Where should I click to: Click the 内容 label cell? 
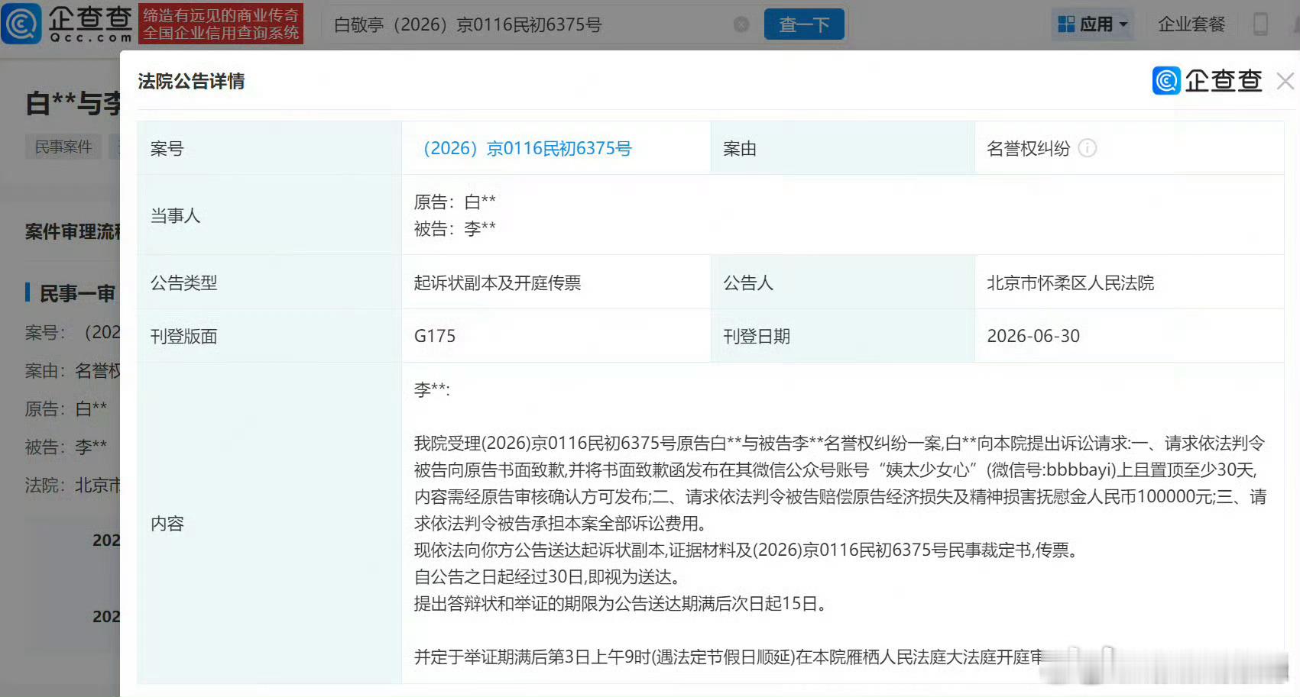tap(270, 523)
